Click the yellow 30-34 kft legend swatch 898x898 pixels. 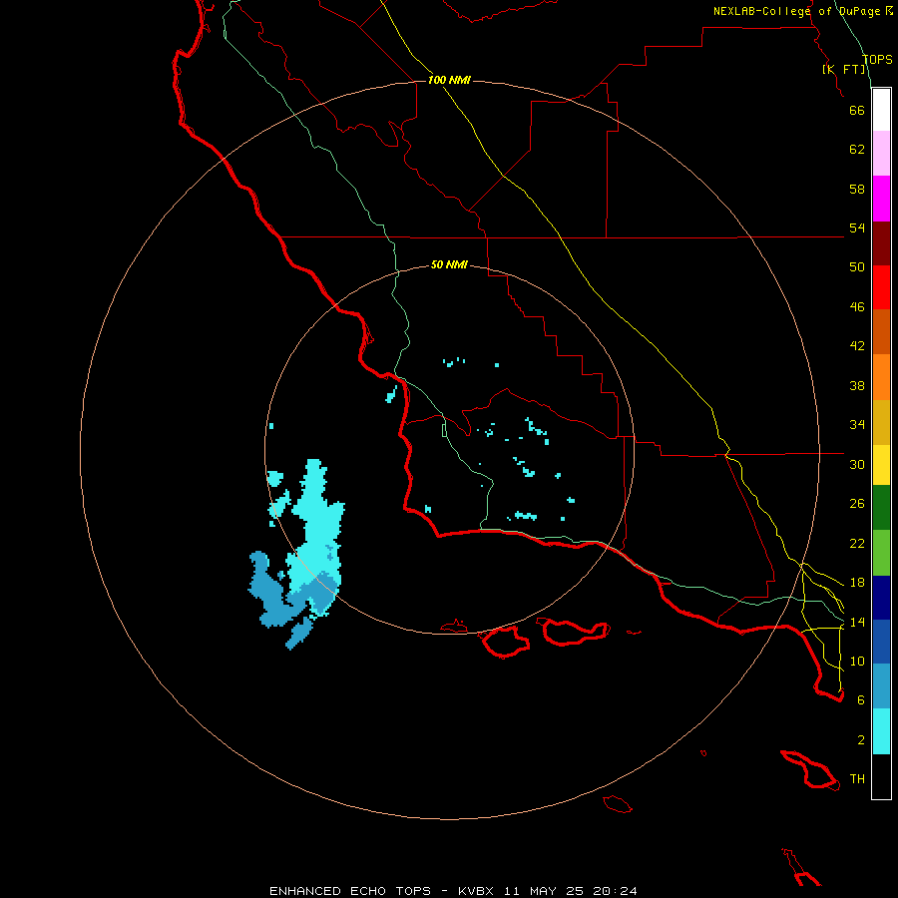881,465
